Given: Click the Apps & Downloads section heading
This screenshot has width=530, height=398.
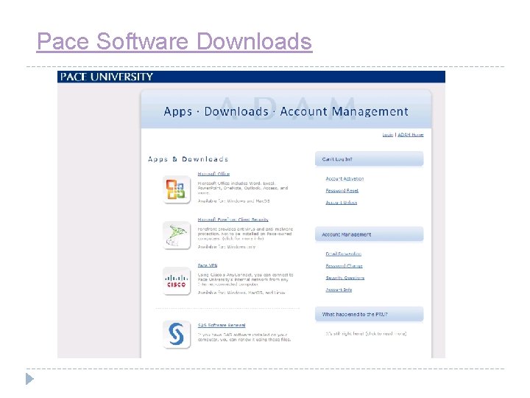Looking at the screenshot, I should [188, 159].
